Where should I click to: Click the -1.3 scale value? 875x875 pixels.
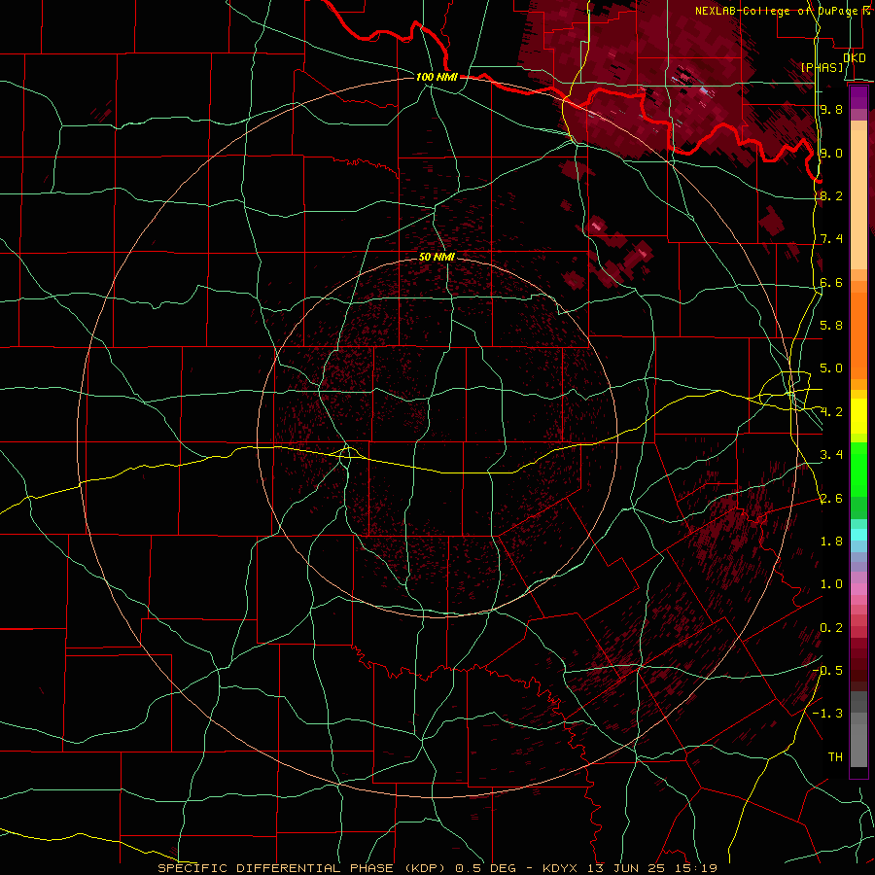[827, 714]
